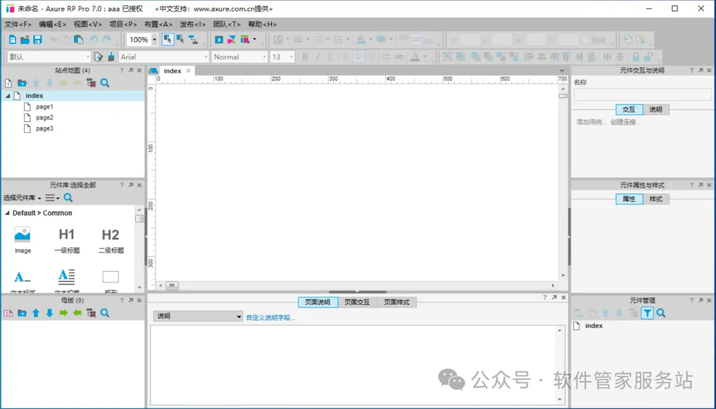Click the 自定义说明字段... link
This screenshot has height=409, width=716.
tap(270, 318)
